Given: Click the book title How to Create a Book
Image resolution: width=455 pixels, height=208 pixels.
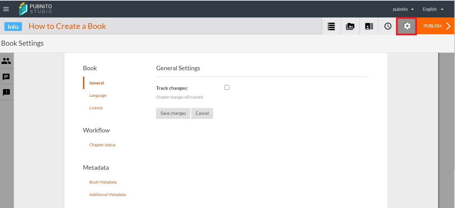Looking at the screenshot, I should (67, 26).
